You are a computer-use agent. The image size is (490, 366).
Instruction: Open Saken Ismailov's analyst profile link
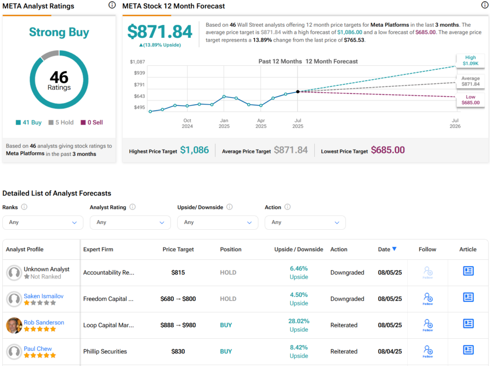pos(44,296)
